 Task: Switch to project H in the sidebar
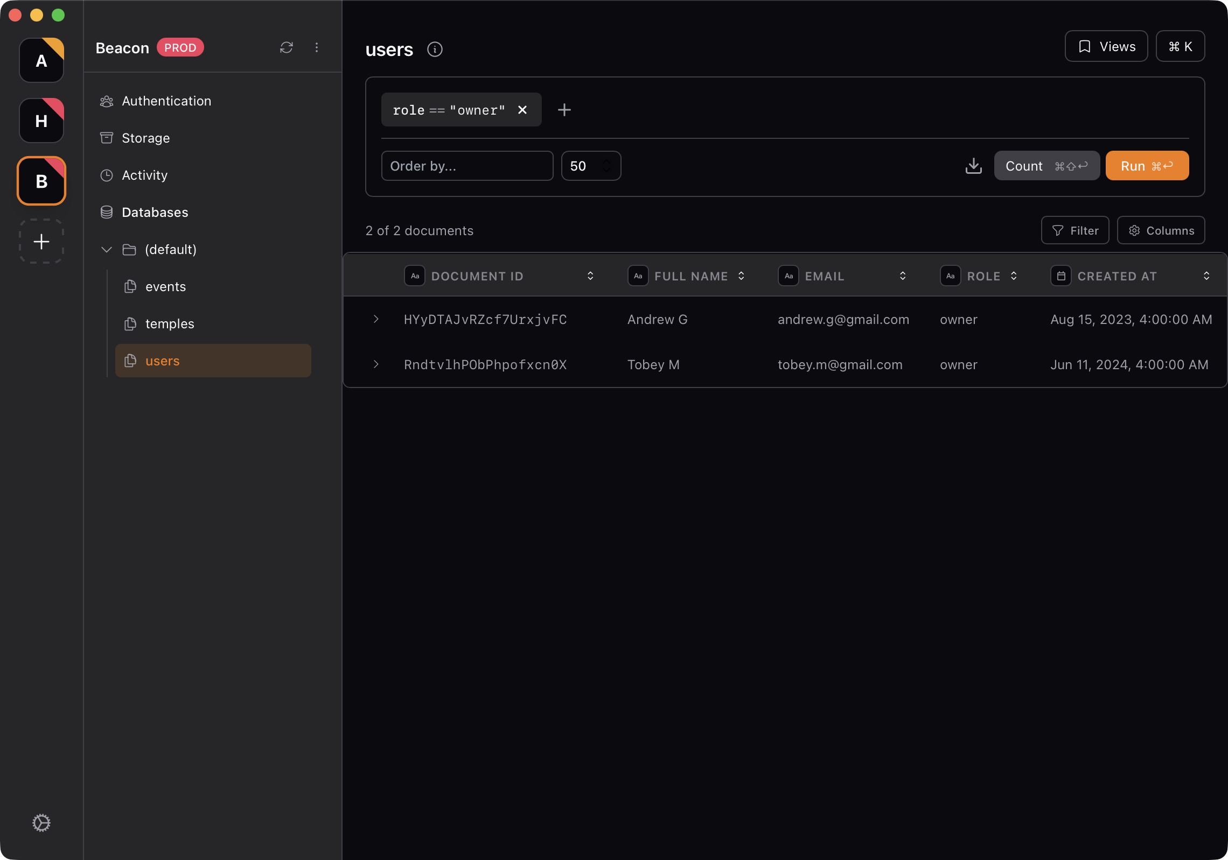pyautogui.click(x=41, y=121)
